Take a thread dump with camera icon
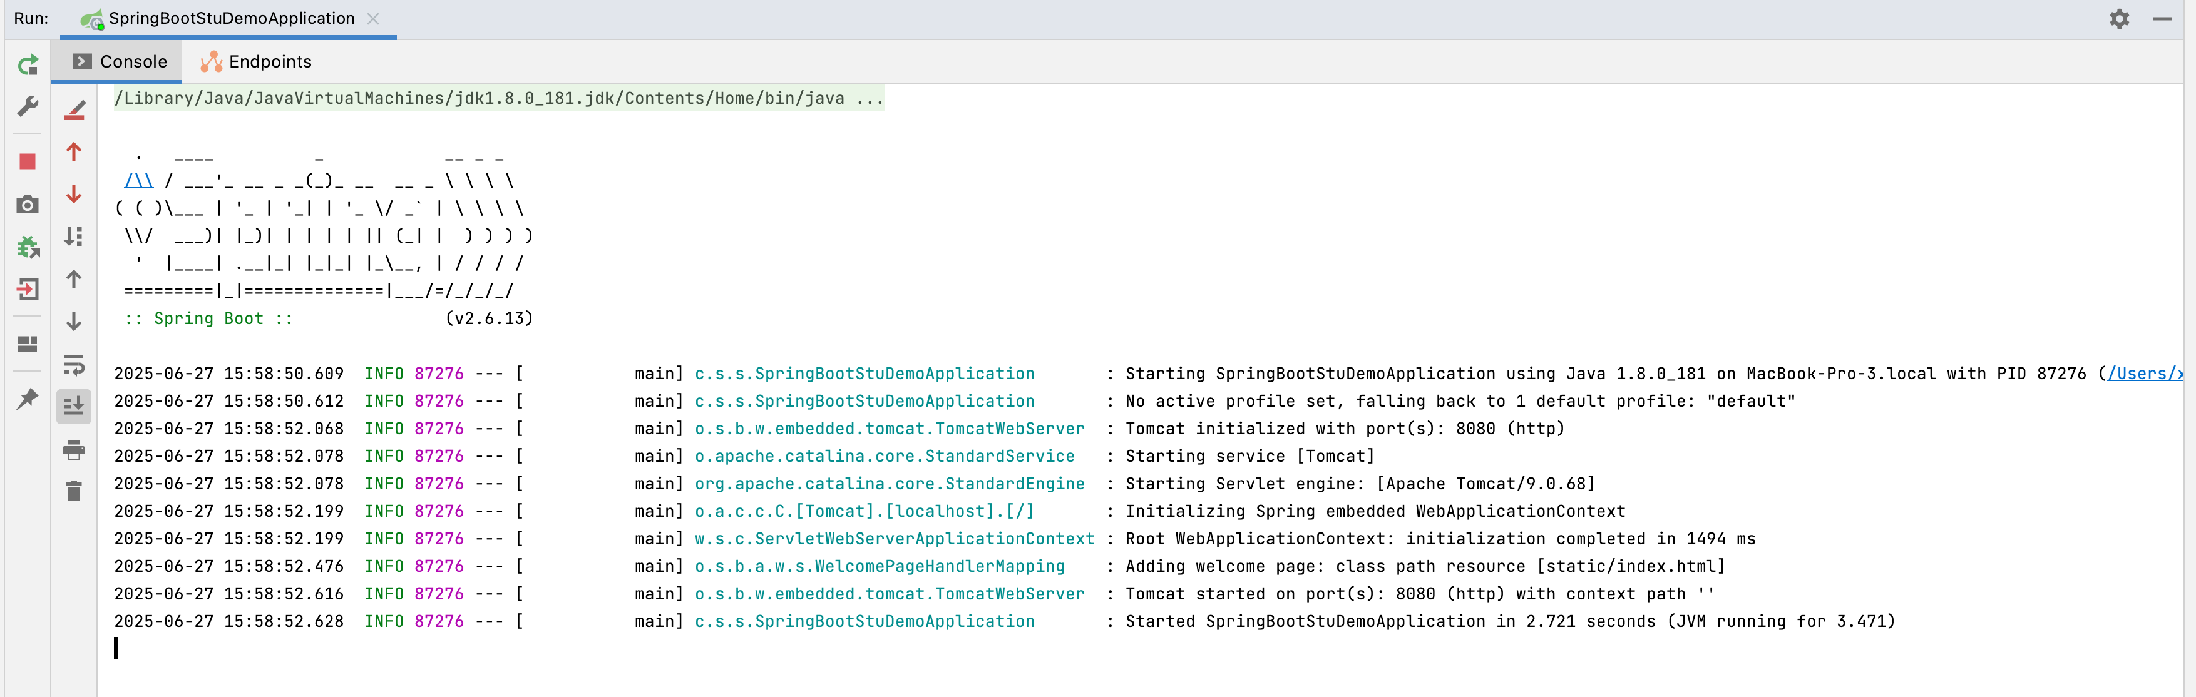 (28, 205)
